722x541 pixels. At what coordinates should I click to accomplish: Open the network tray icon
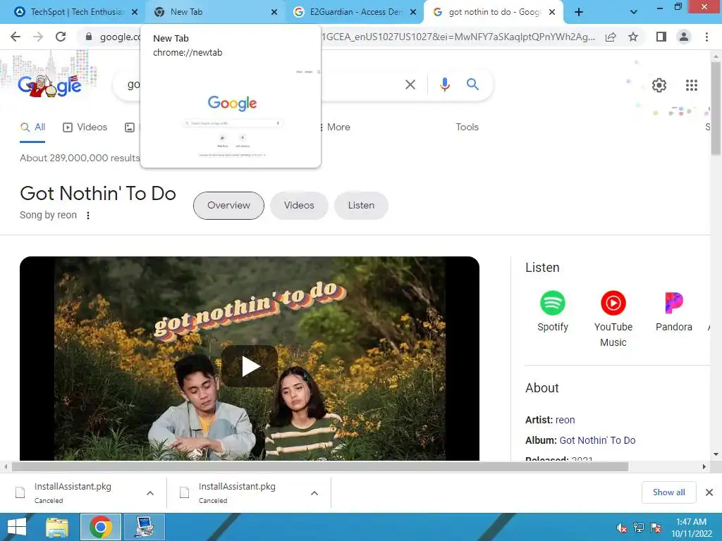click(639, 528)
